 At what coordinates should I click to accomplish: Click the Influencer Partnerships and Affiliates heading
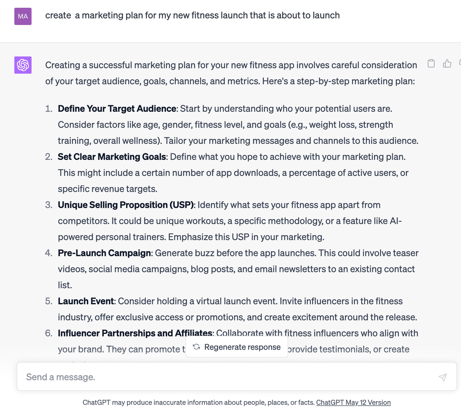tap(135, 333)
